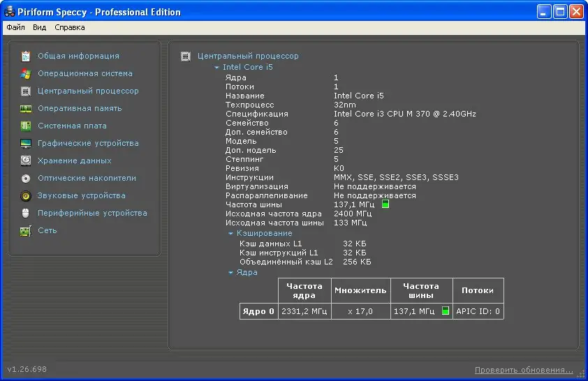
Task: Click the Исходная частота ядра value 2400 МГц
Action: [353, 214]
